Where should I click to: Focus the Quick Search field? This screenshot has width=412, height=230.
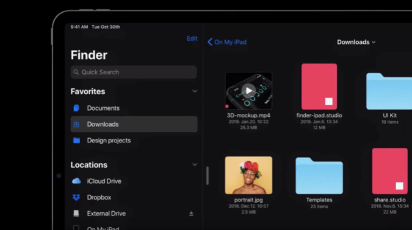coord(134,72)
